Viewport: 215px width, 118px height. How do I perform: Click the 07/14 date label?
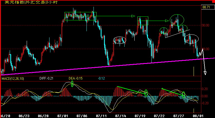tap(120, 116)
